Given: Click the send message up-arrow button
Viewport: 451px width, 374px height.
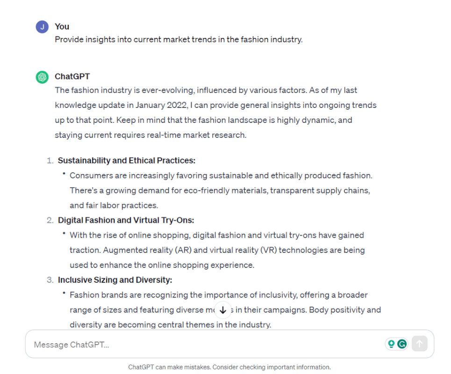Looking at the screenshot, I should coord(419,344).
